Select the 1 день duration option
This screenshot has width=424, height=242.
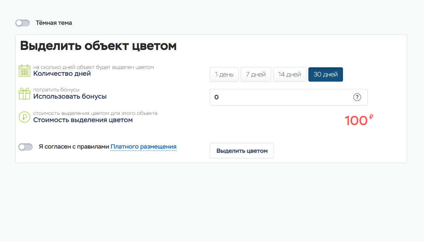coord(224,74)
